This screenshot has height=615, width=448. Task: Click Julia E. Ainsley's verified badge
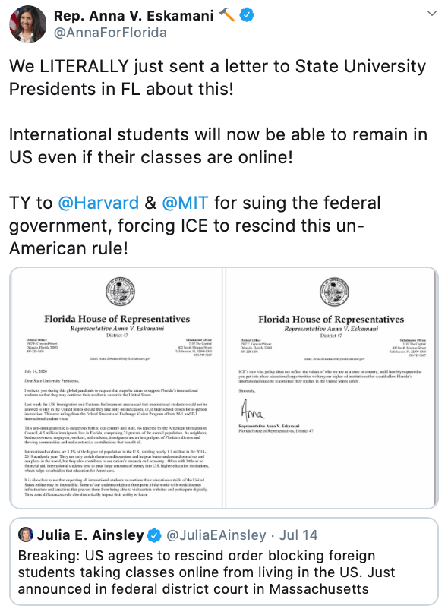pos(154,535)
